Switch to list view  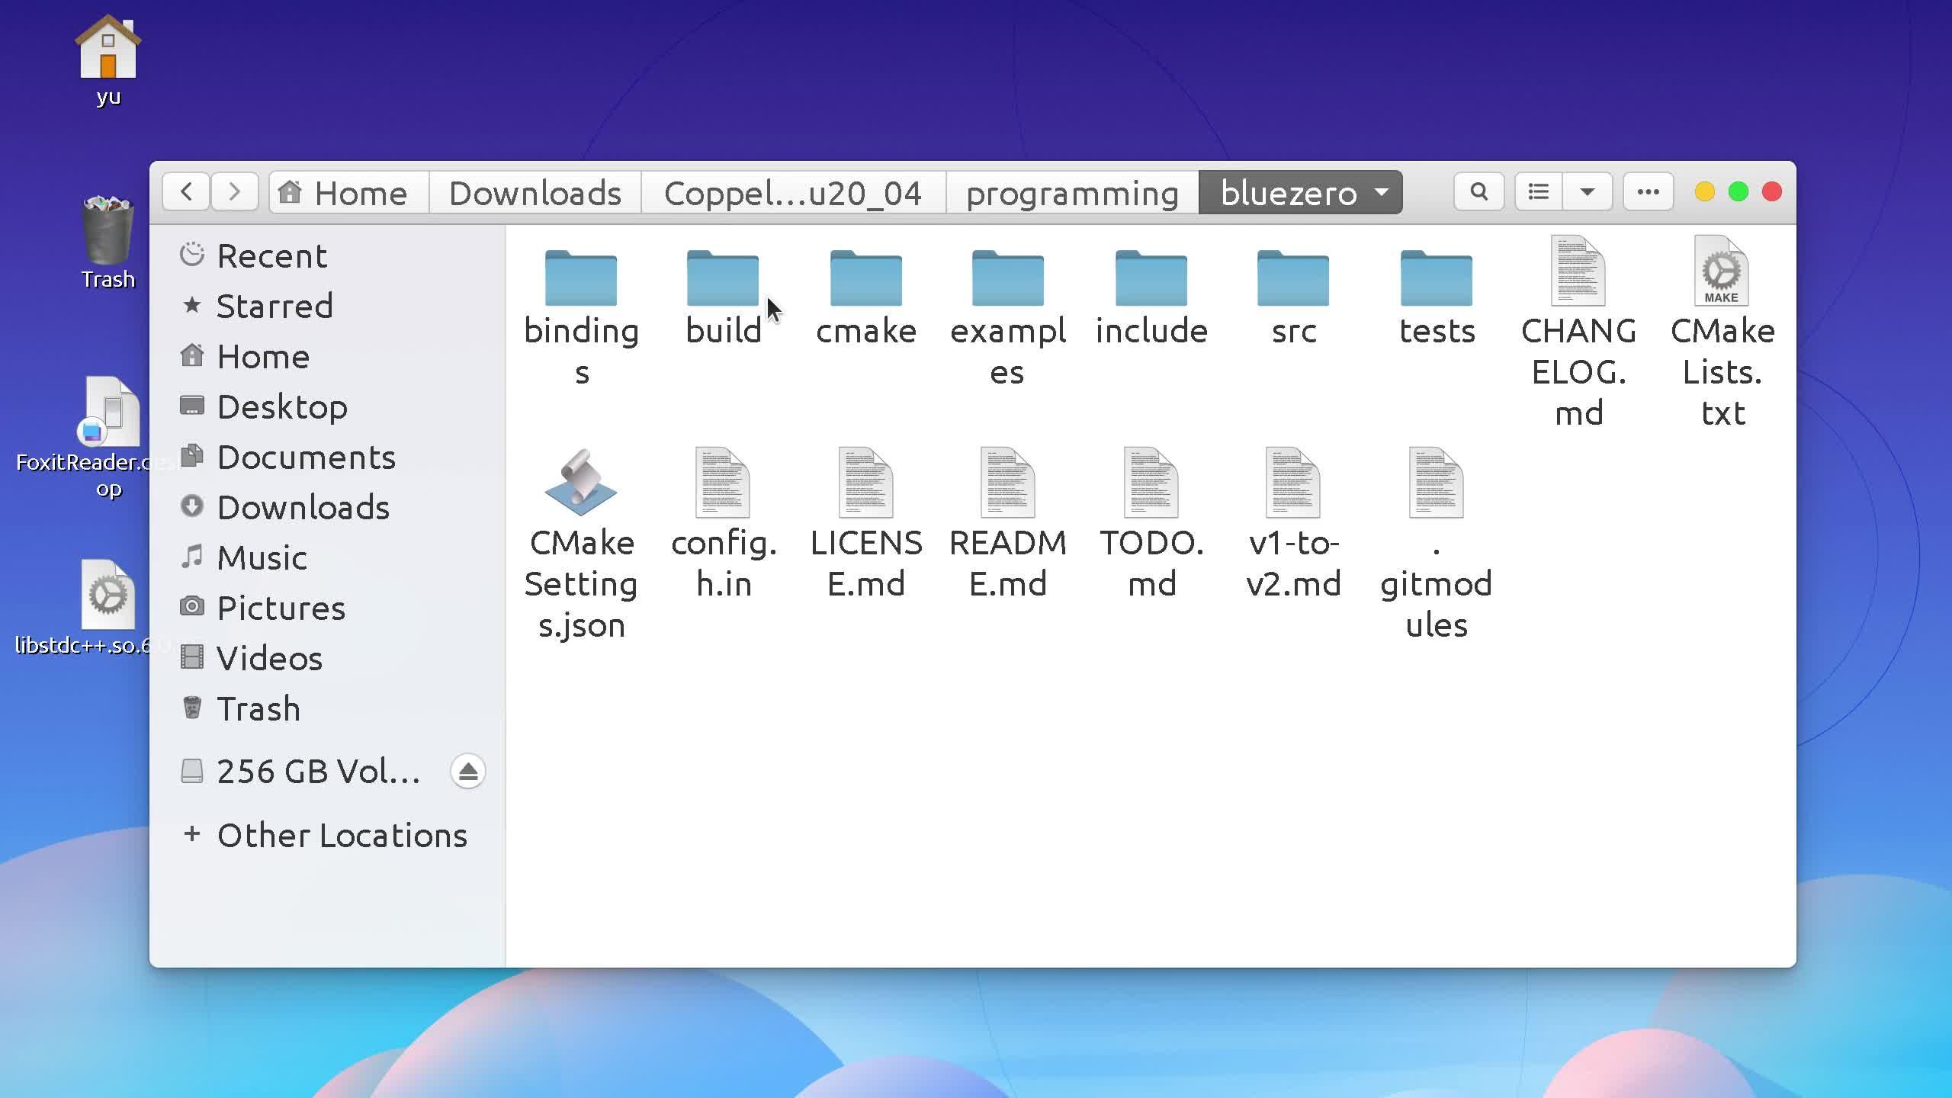point(1537,191)
